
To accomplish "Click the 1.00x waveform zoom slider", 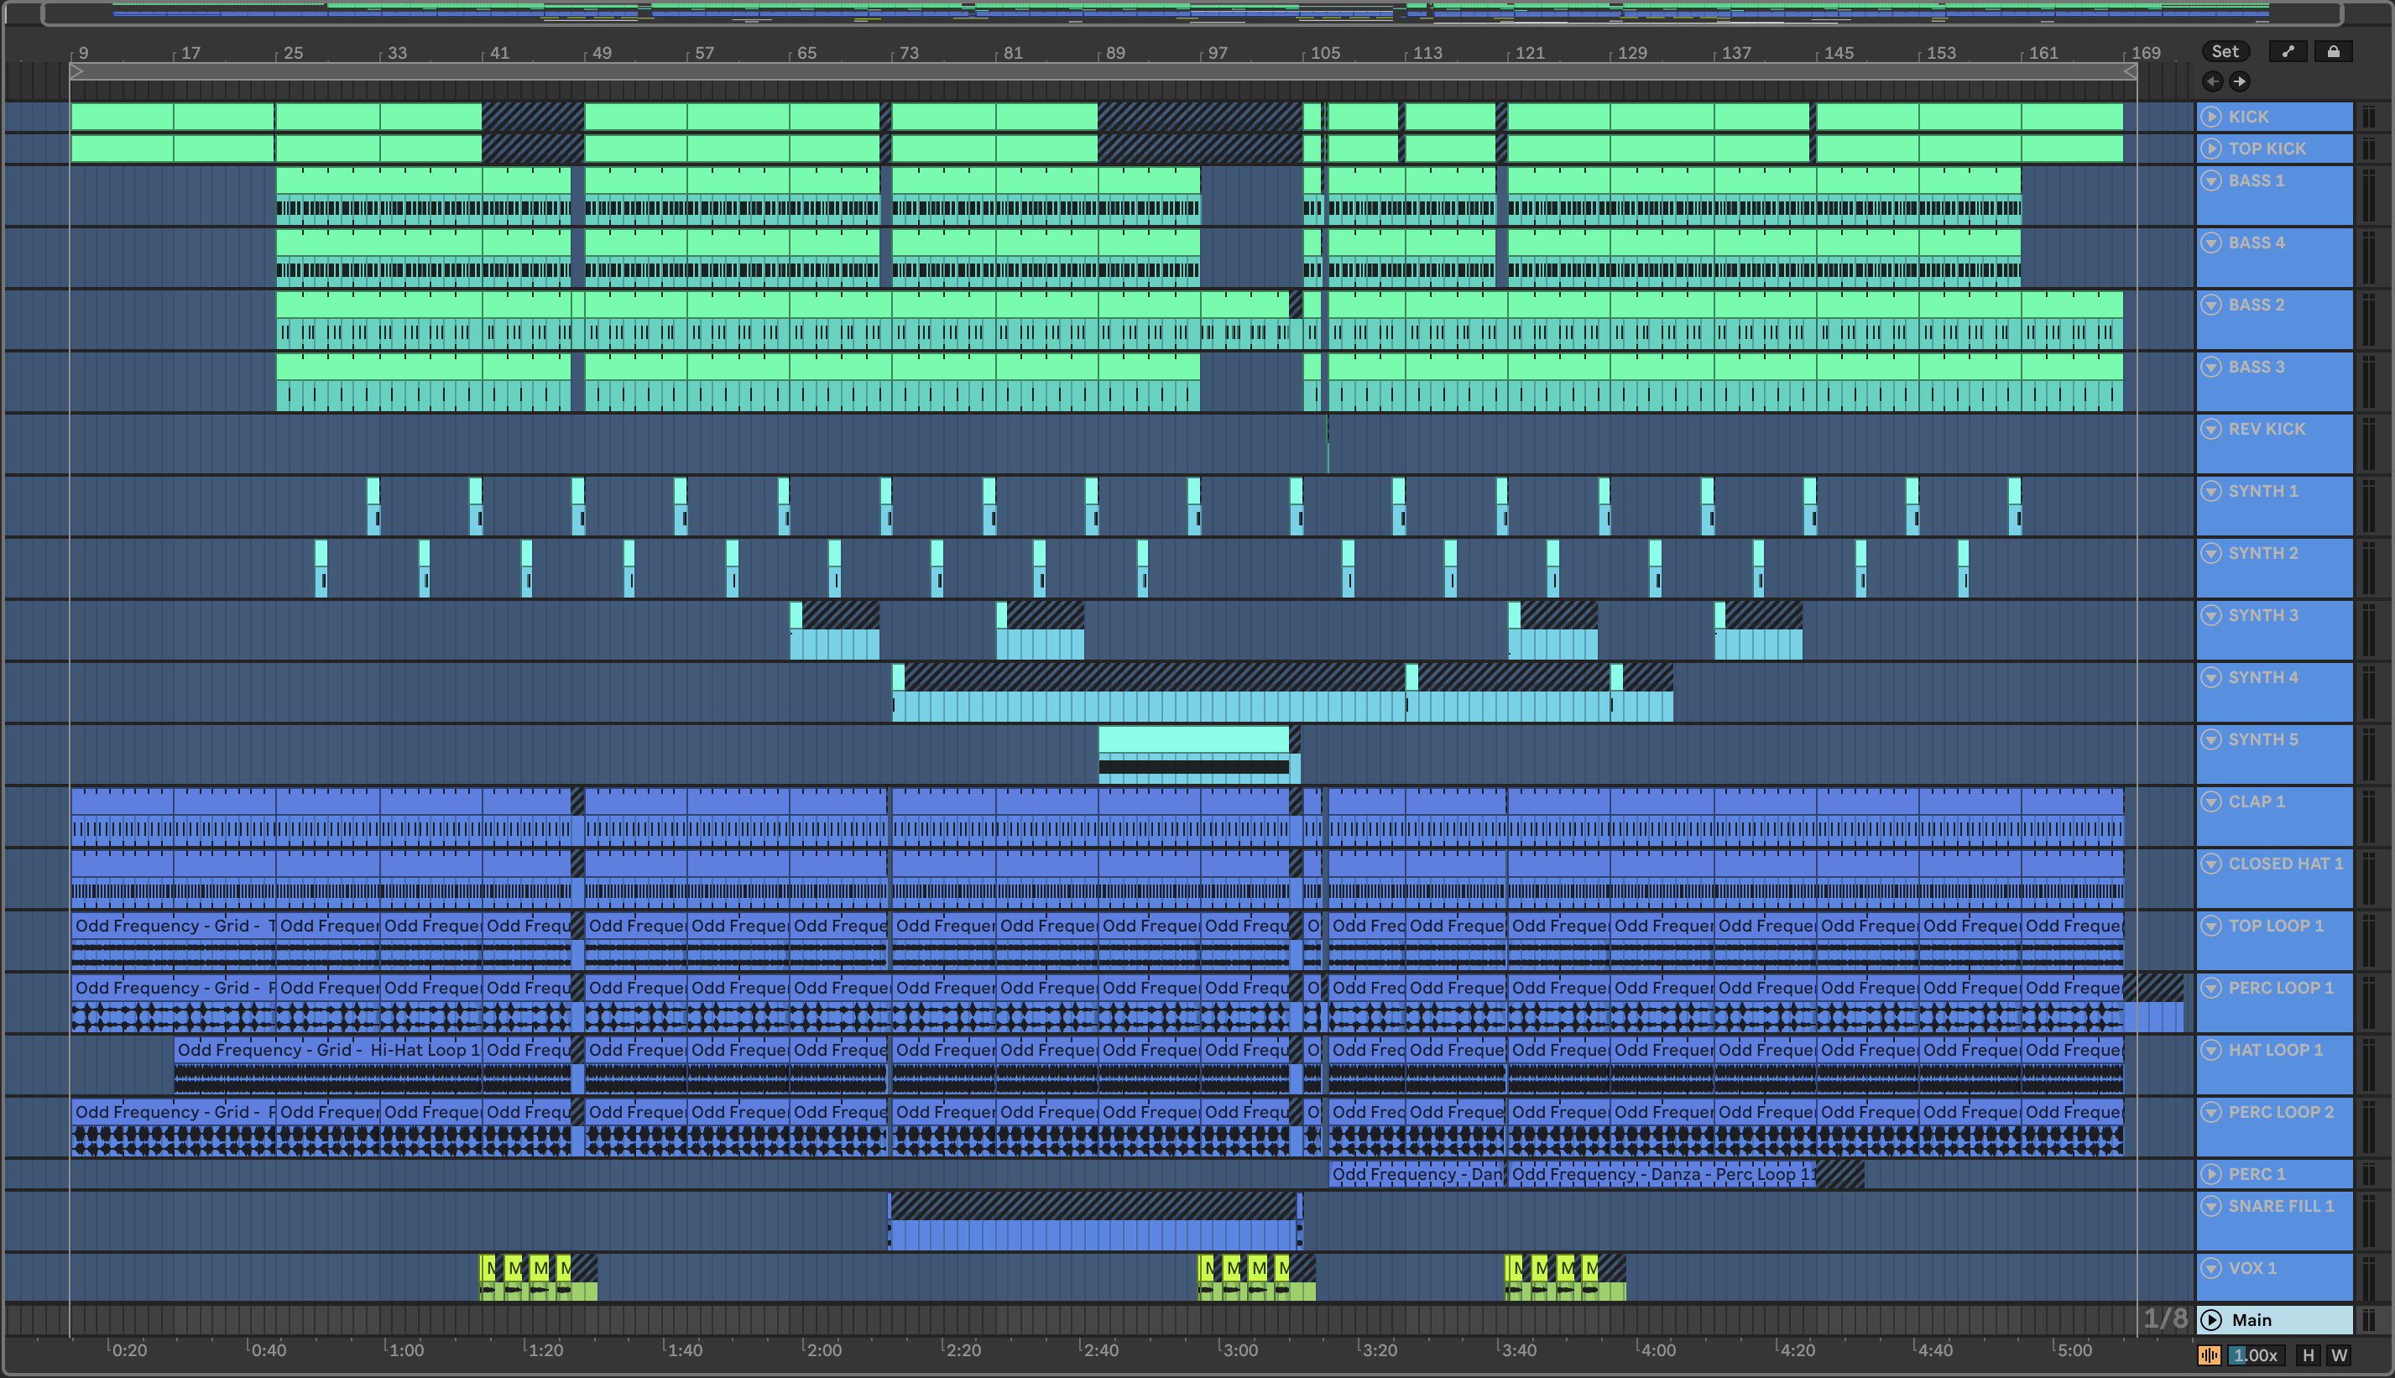I will click(2256, 1355).
